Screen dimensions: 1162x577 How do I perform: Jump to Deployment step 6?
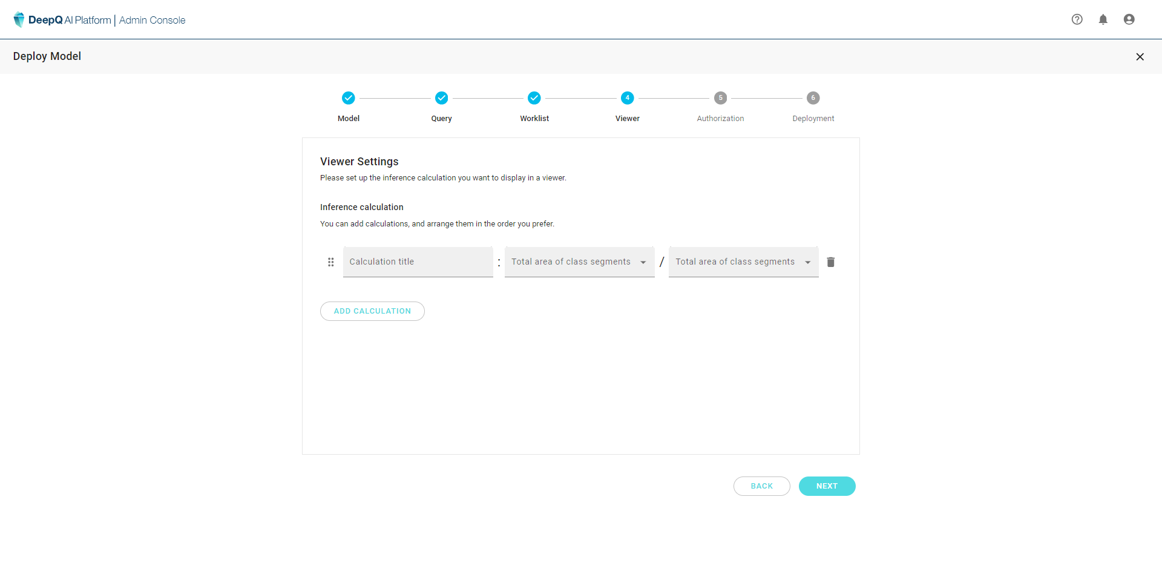813,98
